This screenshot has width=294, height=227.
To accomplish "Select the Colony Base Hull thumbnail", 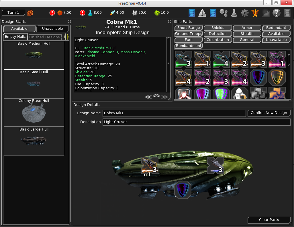I will coord(34,112).
